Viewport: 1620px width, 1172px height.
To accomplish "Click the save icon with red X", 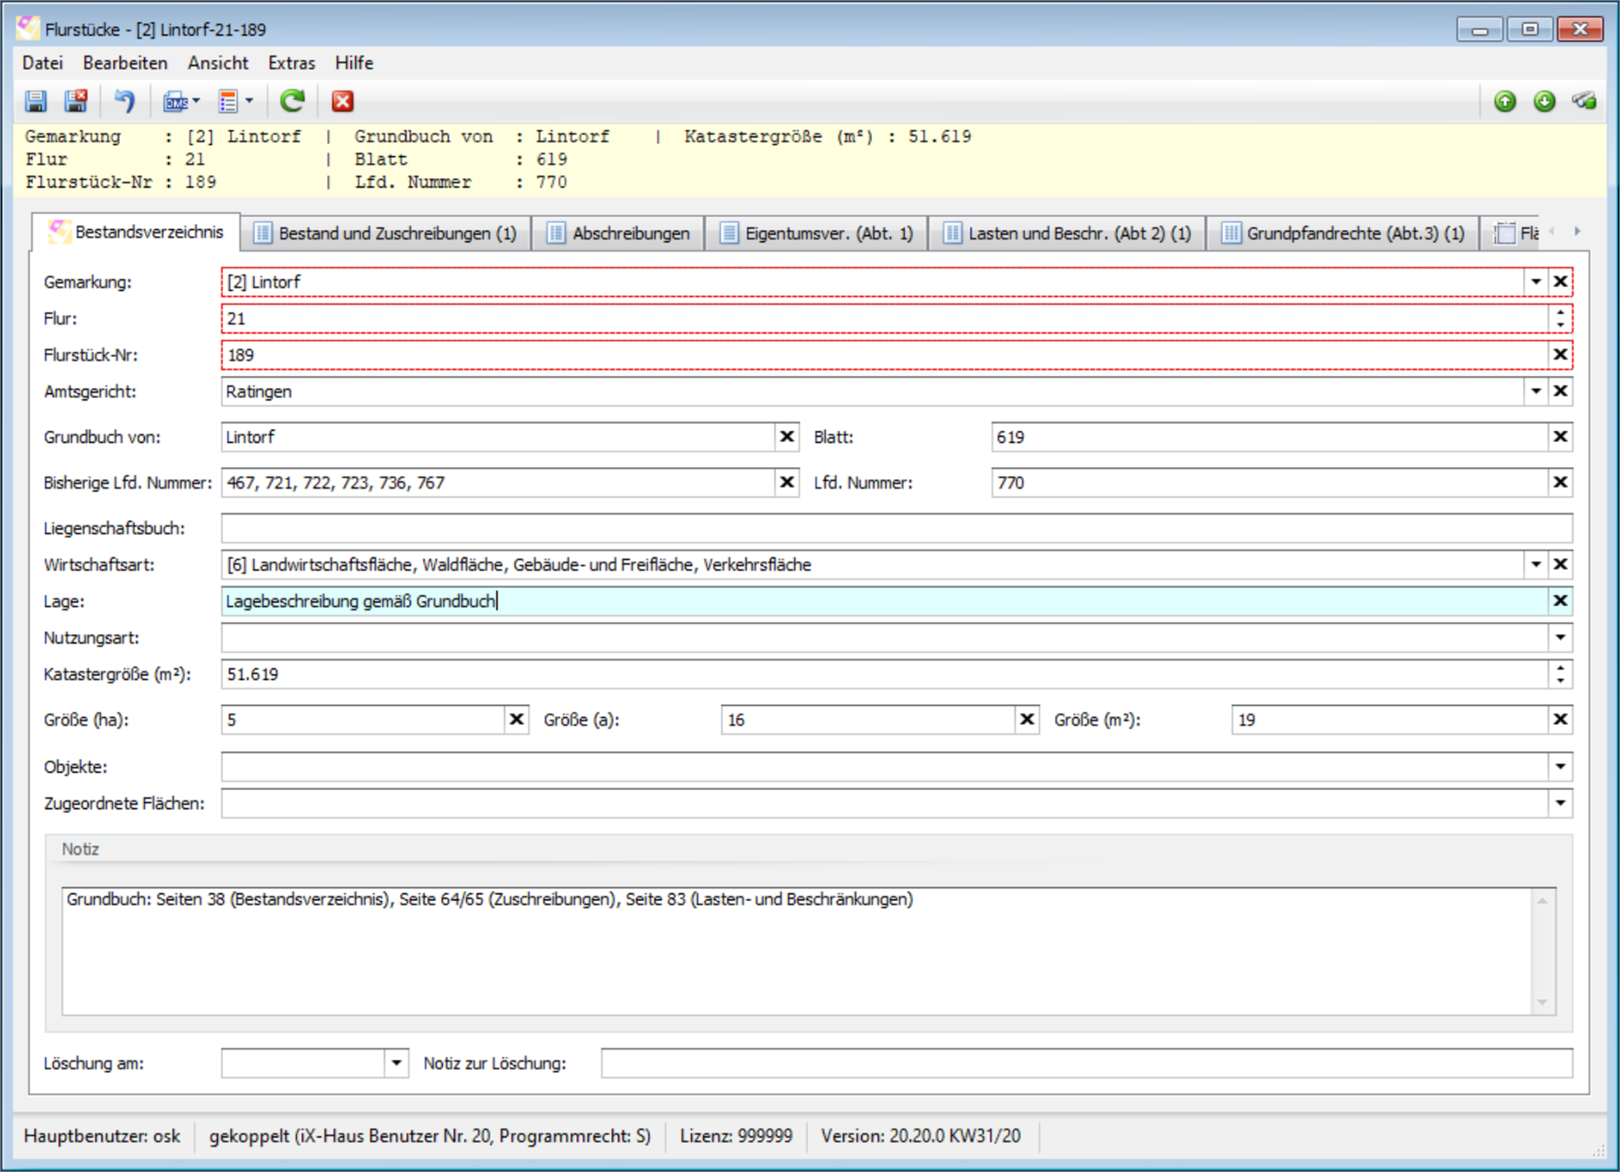I will point(76,102).
